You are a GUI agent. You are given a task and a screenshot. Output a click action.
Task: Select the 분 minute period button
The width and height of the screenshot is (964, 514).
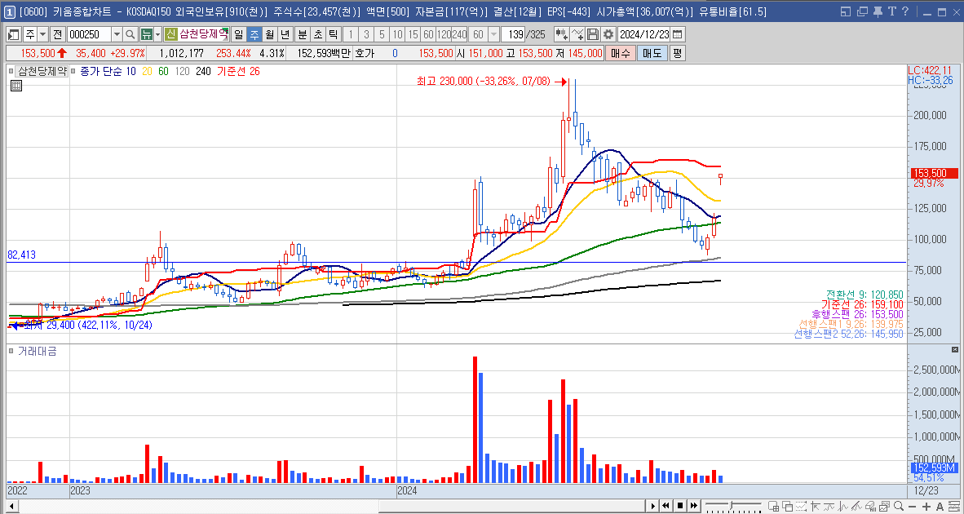tap(302, 34)
